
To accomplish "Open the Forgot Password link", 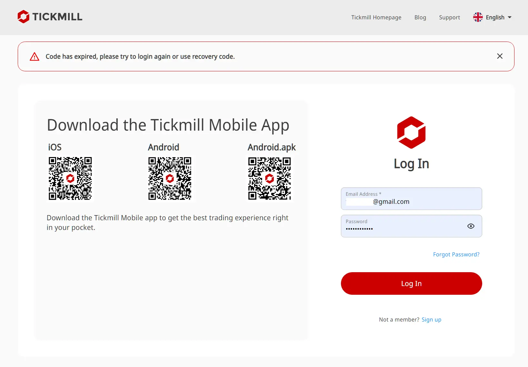I will [456, 254].
